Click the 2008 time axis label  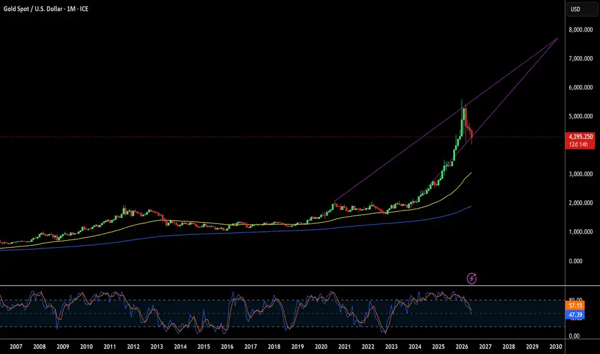coord(39,346)
